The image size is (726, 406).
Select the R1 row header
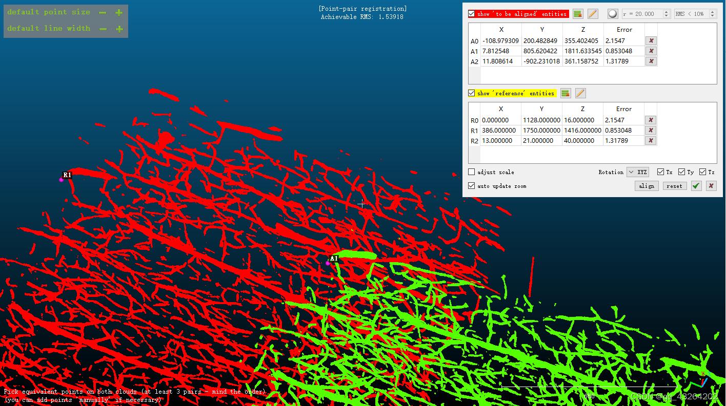pos(474,131)
